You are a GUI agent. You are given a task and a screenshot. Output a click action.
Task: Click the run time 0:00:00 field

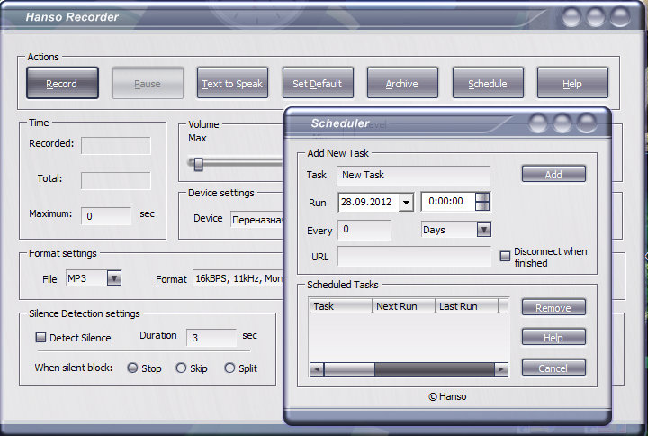point(448,202)
